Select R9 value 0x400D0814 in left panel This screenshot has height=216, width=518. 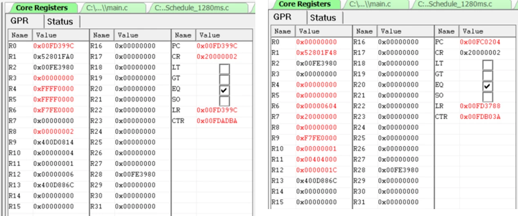tap(54, 142)
